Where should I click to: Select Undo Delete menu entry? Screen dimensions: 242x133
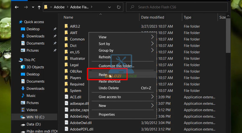coord(109,88)
